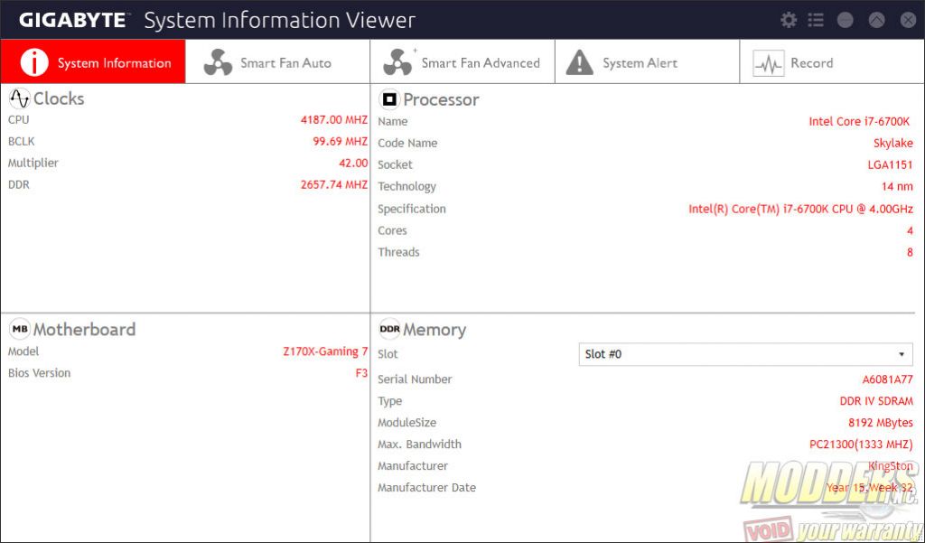Click the BCLK label
The image size is (925, 543).
[x=22, y=142]
